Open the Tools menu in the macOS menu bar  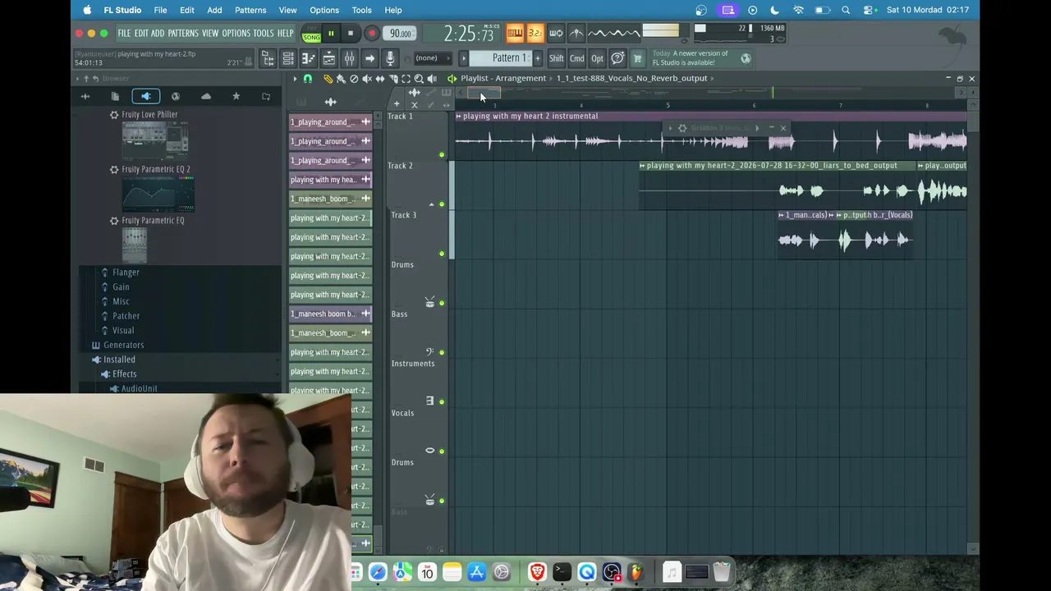tap(361, 10)
